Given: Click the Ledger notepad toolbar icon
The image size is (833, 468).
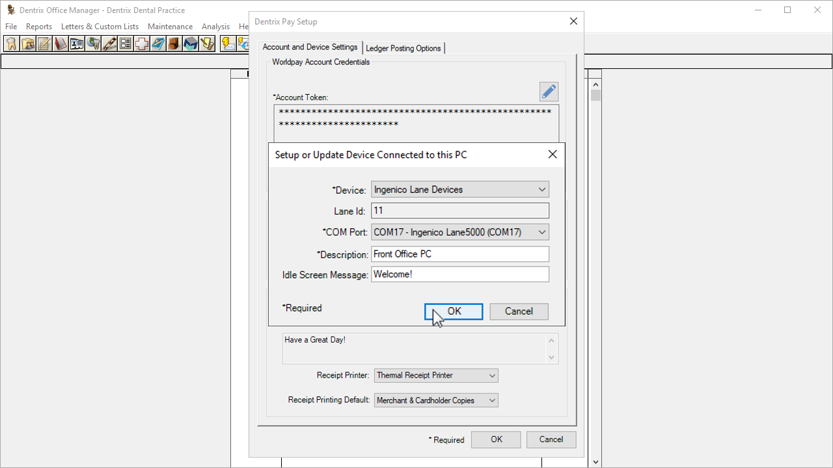Looking at the screenshot, I should pos(44,44).
